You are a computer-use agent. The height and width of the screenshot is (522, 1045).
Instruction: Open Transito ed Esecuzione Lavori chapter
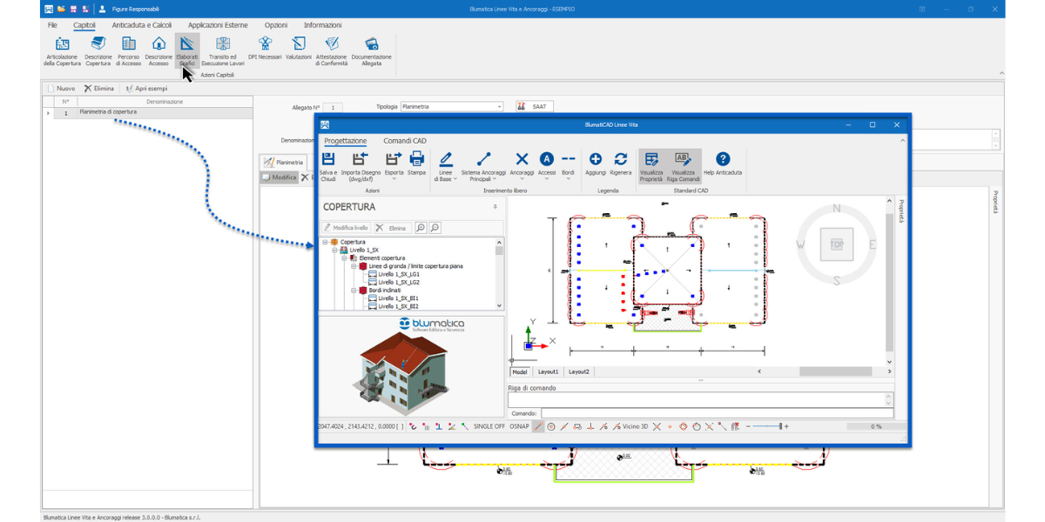(x=223, y=51)
